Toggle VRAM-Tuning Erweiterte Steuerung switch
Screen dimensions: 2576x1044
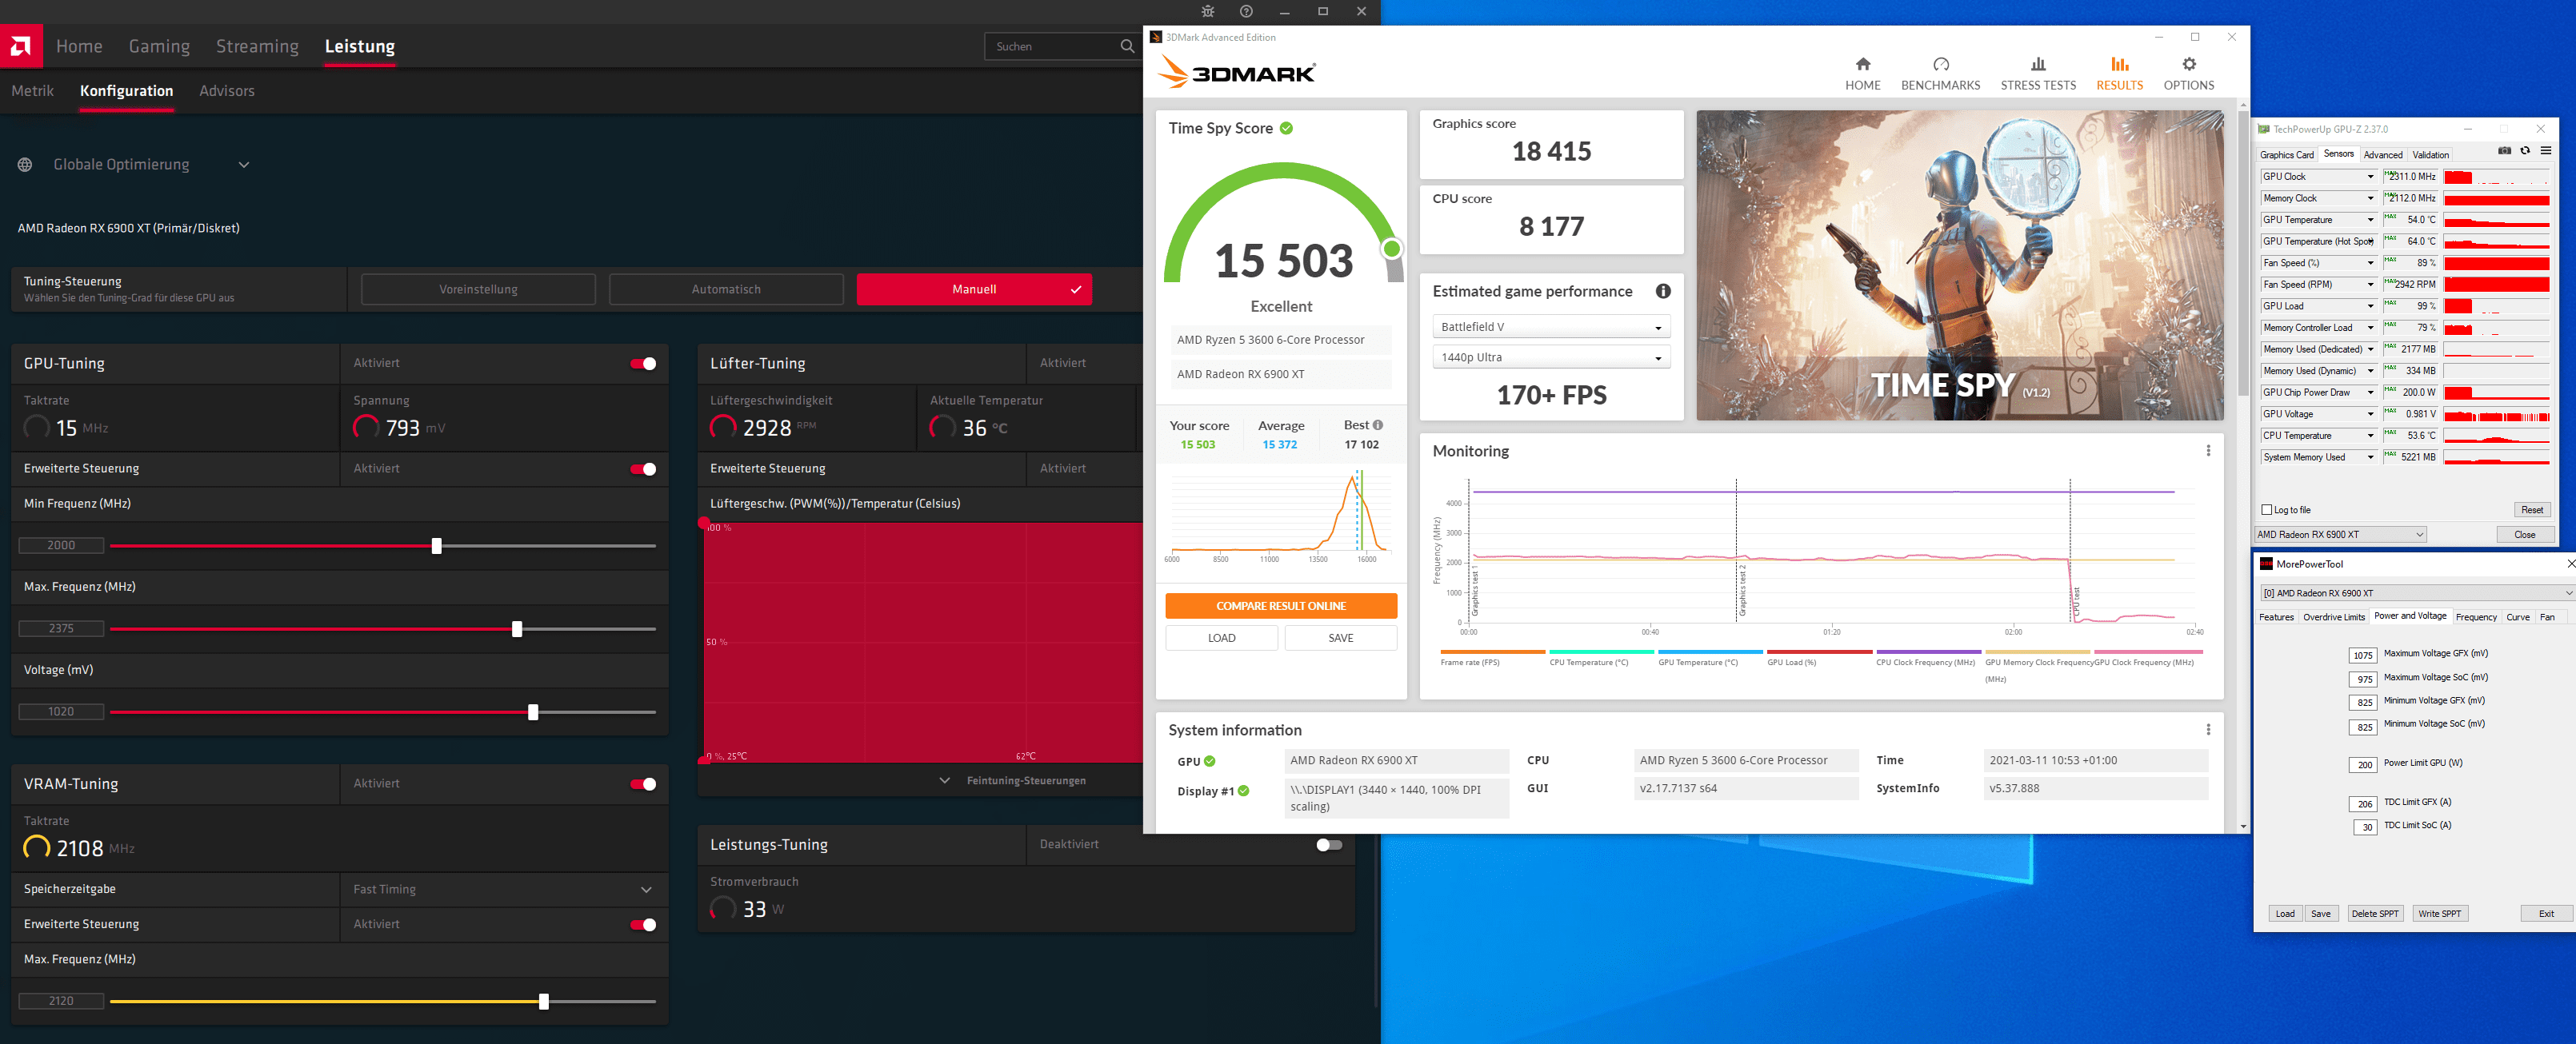tap(643, 925)
